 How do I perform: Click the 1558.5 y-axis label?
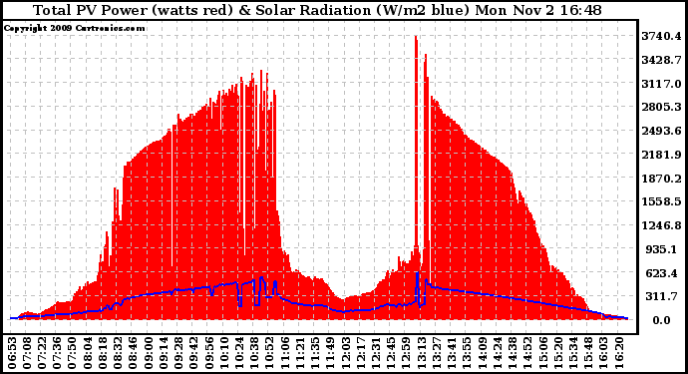[x=661, y=201]
